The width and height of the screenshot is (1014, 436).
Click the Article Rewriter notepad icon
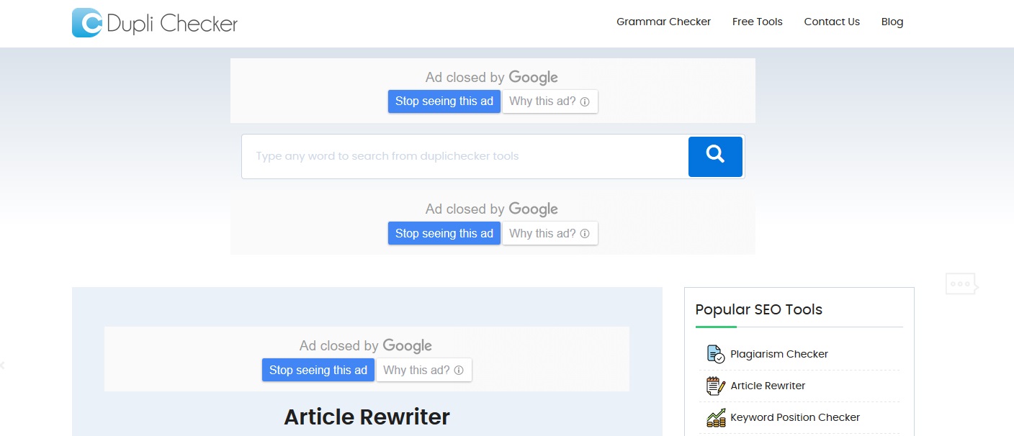pyautogui.click(x=715, y=386)
